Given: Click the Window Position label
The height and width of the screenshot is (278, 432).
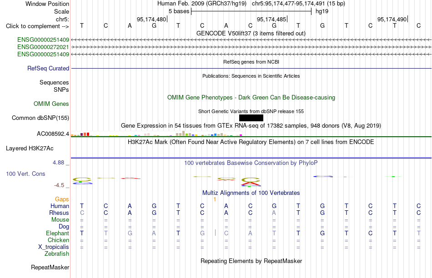Looking at the screenshot, I should tap(47, 4).
